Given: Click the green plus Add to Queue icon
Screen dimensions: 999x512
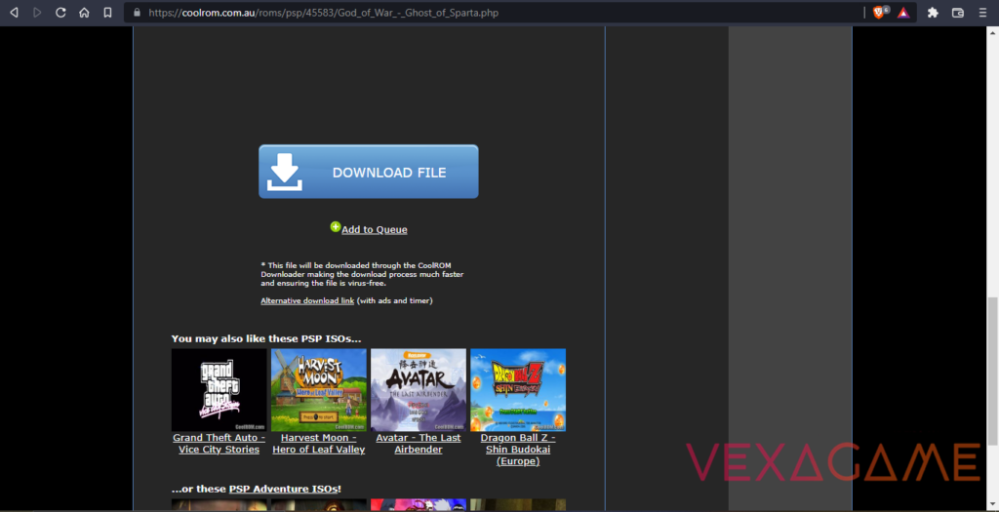Looking at the screenshot, I should click(x=336, y=226).
